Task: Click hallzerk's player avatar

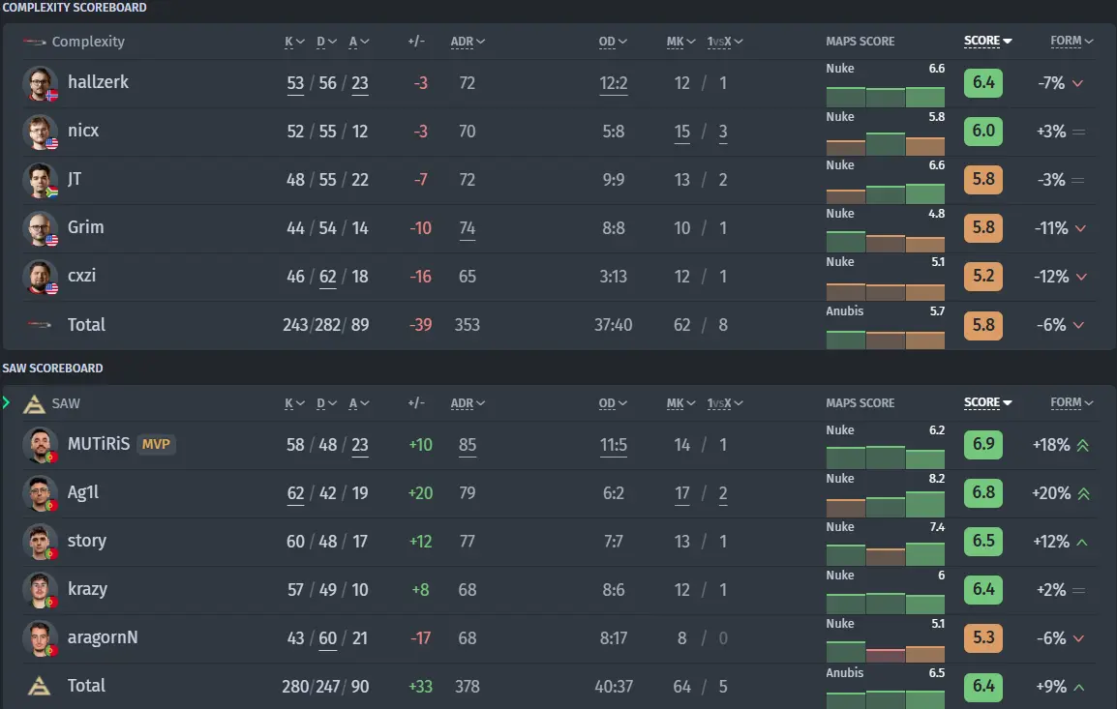Action: 39,83
